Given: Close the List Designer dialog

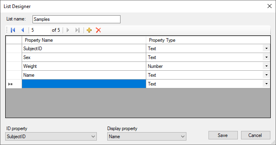Looking at the screenshot, I should [x=269, y=6].
